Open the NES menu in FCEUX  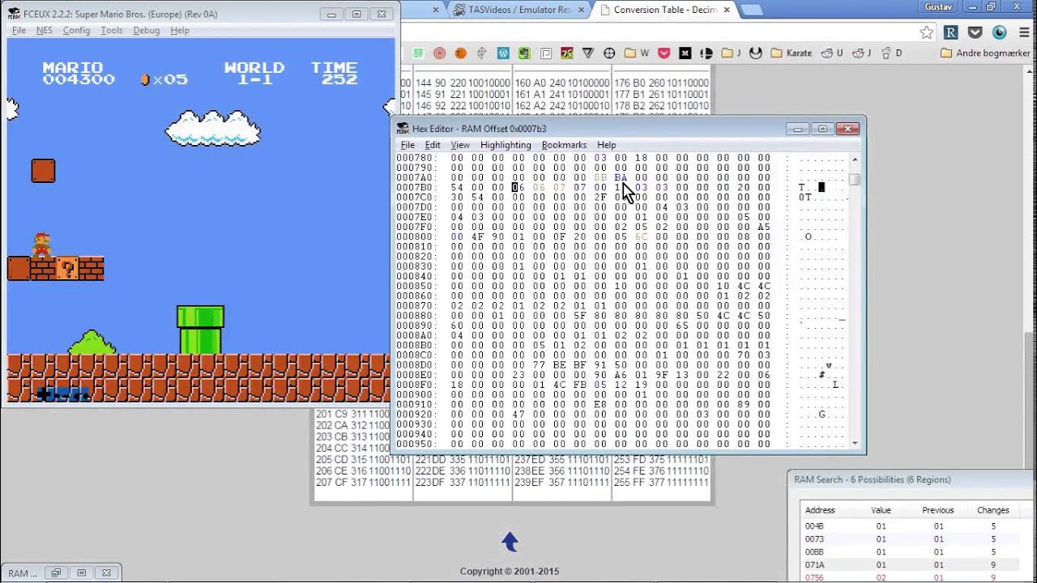point(45,30)
